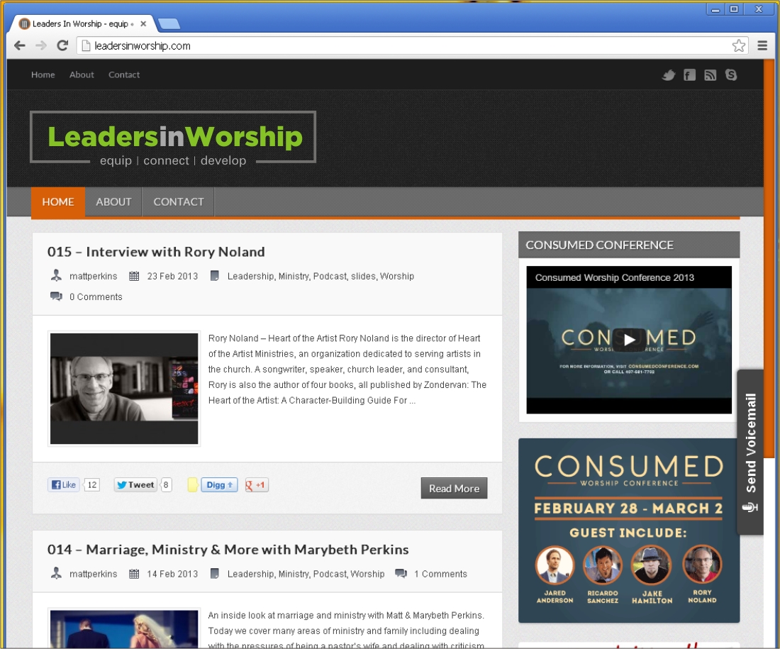Click Rory Noland's photo on the banner
780x649 pixels.
(x=702, y=565)
